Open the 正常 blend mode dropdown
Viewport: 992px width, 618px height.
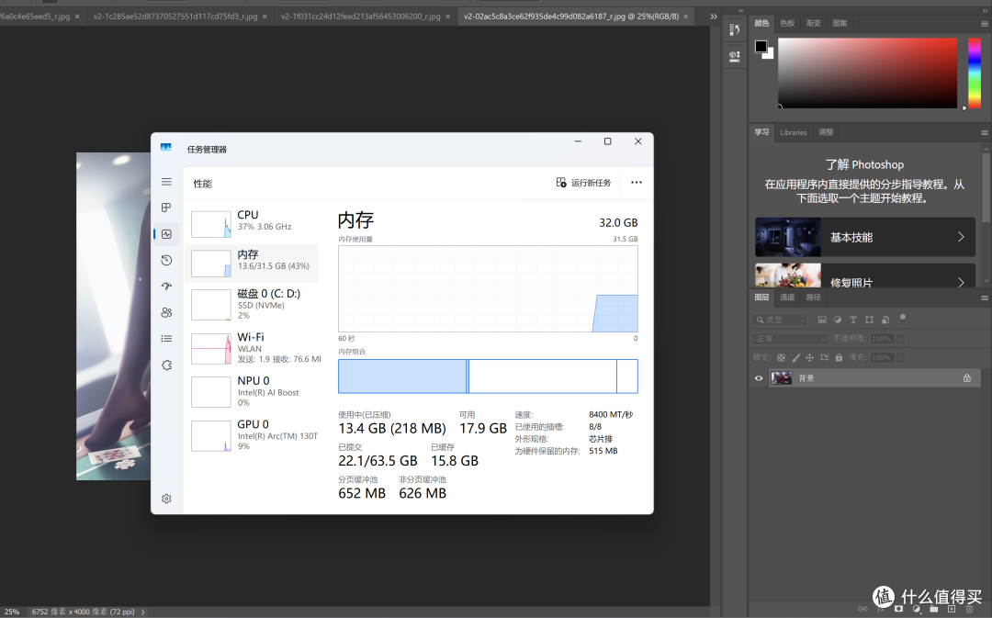790,339
